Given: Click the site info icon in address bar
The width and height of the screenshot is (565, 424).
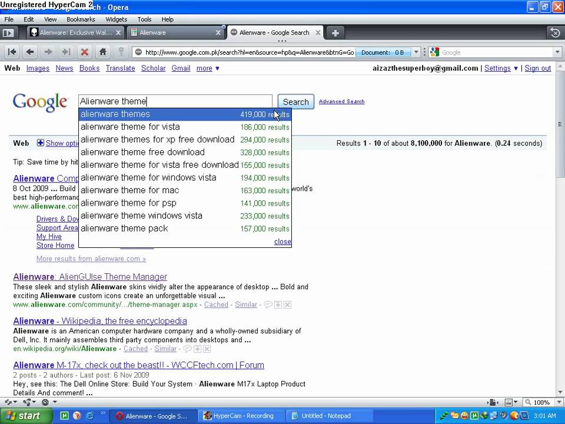Looking at the screenshot, I should click(x=138, y=52).
